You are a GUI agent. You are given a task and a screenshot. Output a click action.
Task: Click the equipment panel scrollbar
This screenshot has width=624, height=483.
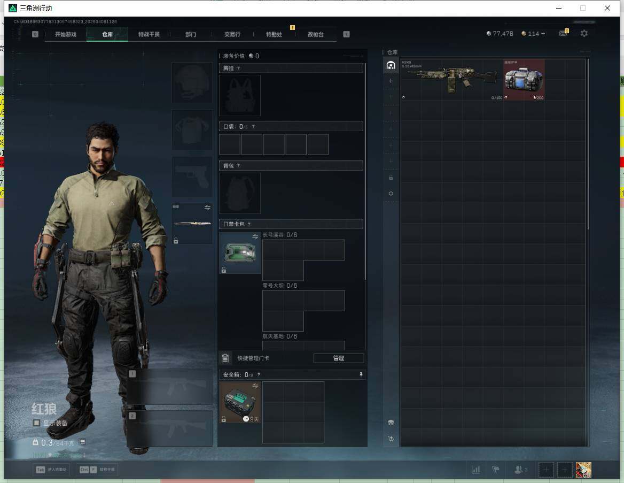pyautogui.click(x=365, y=171)
